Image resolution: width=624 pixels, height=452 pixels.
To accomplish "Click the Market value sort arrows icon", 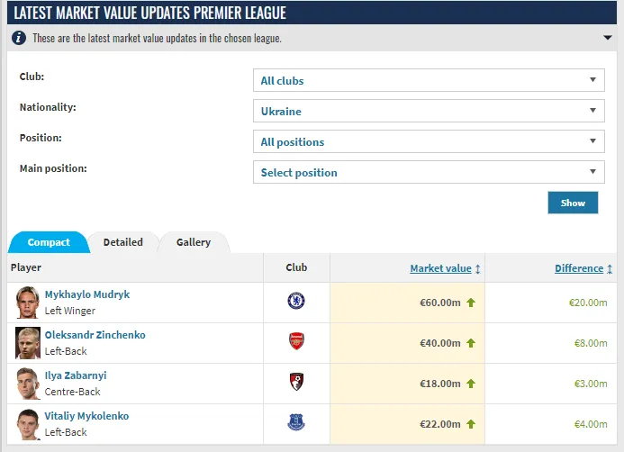I will [478, 269].
